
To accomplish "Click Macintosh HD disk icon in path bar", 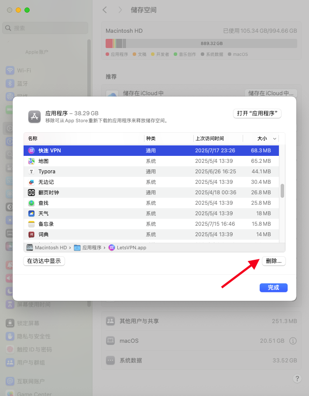I will [x=30, y=248].
